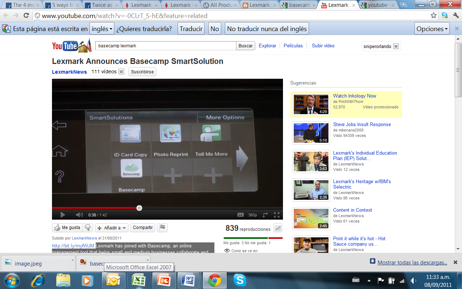Image resolution: width=462 pixels, height=289 pixels.
Task: Open Internet Explorer from the taskbar
Action: tap(38, 280)
